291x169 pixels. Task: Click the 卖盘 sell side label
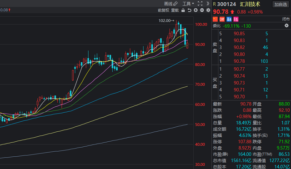click(215, 47)
